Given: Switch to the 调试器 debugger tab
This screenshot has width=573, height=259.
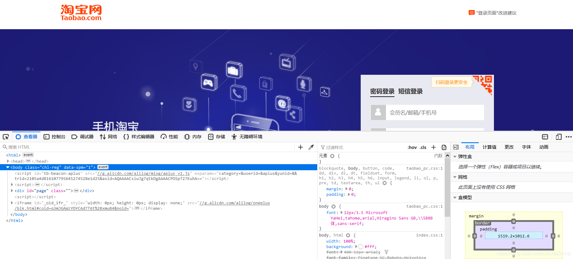Looking at the screenshot, I should [x=82, y=137].
